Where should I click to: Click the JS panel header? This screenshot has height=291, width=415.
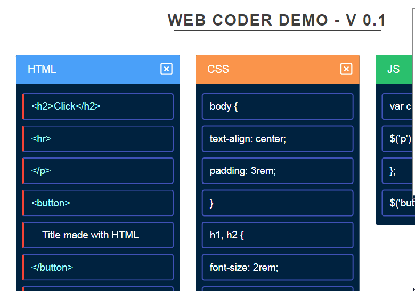pyautogui.click(x=395, y=69)
